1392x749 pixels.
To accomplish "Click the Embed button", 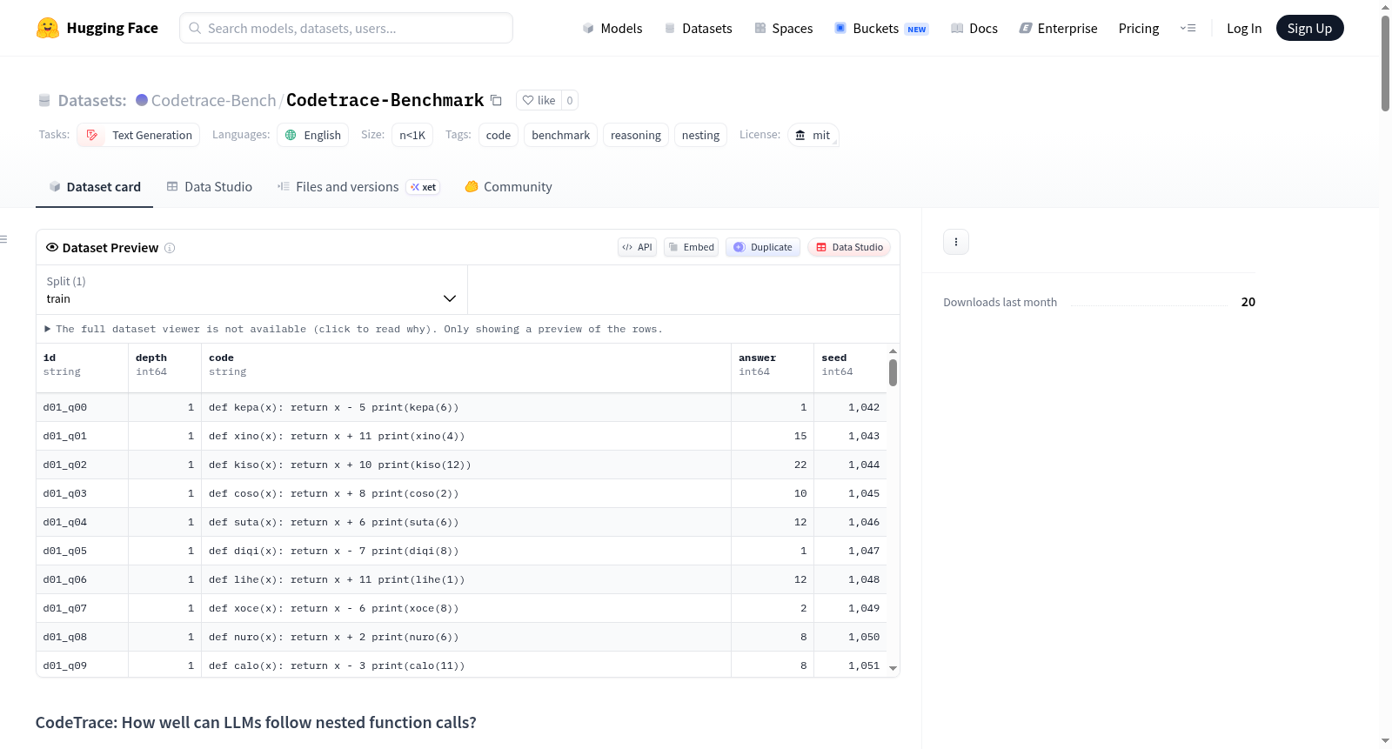I will click(692, 247).
